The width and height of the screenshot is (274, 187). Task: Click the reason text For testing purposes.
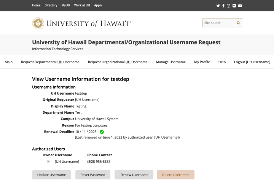tap(92, 125)
